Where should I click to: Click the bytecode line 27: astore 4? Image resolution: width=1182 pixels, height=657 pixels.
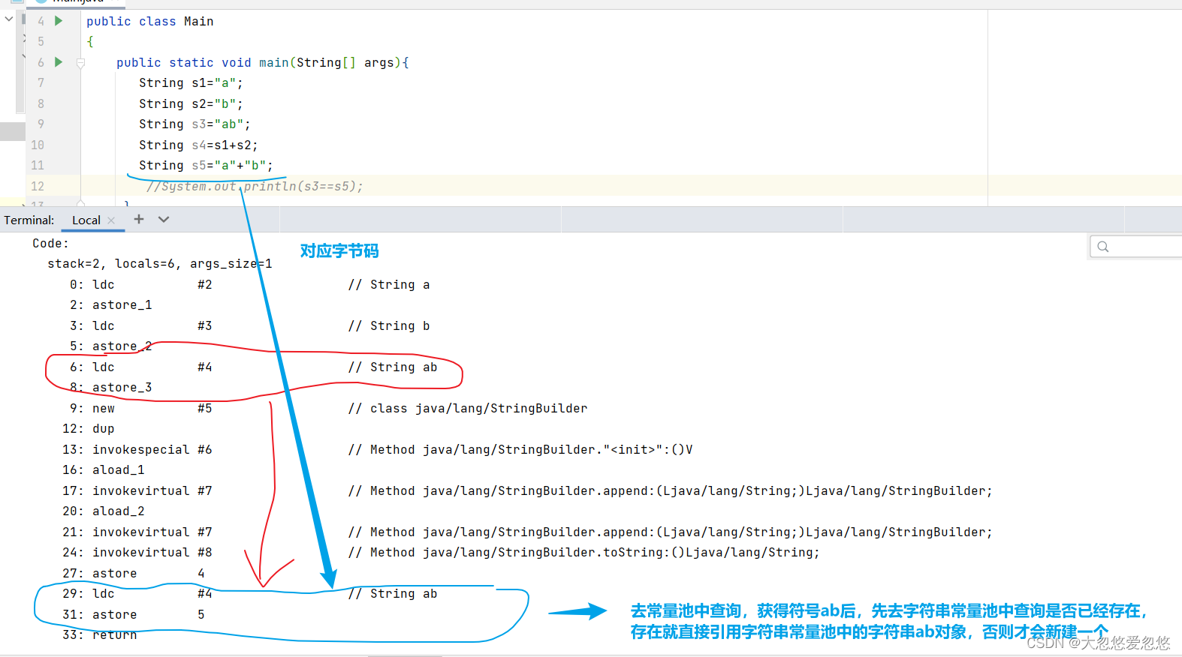134,573
